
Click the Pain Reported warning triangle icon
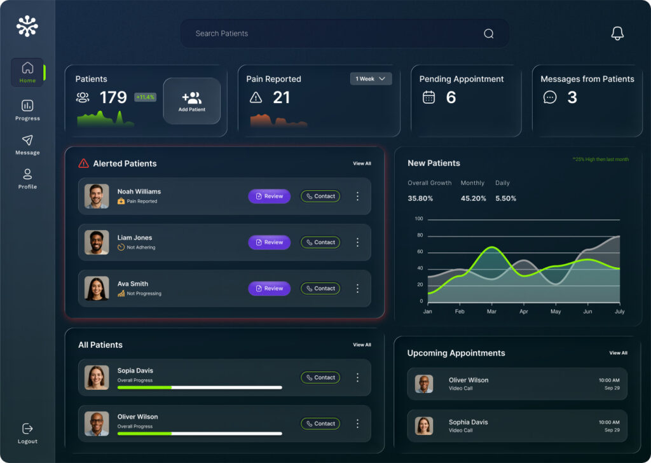[256, 97]
